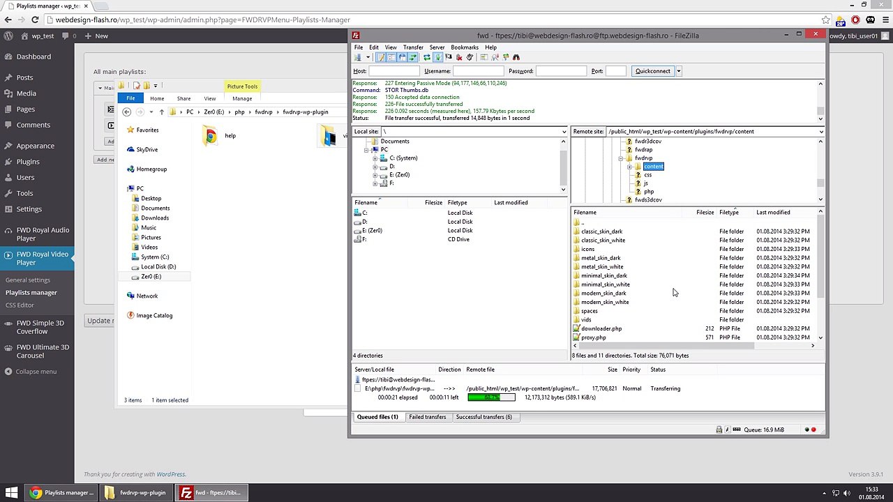Toggle processing of the transfer queue
893x502 pixels.
[437, 57]
